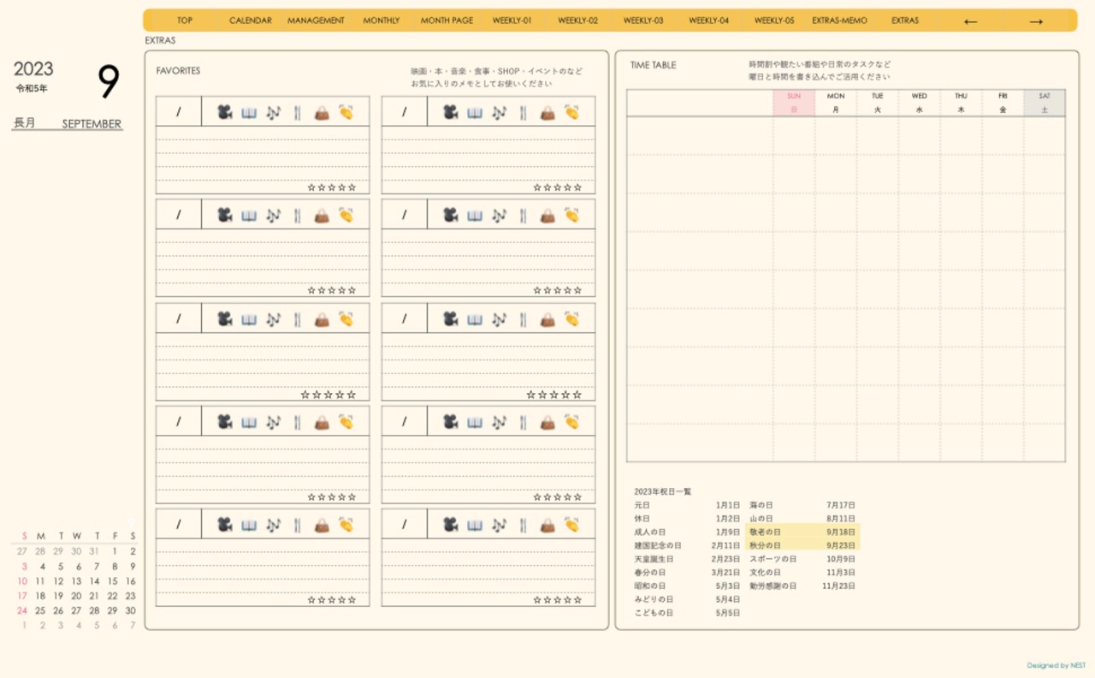Choose music notes icon in second-row left card
Image resolution: width=1095 pixels, height=678 pixels.
[273, 215]
